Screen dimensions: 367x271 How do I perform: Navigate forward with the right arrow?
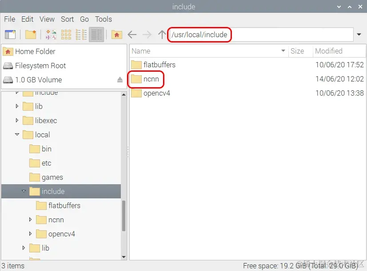tap(147, 35)
